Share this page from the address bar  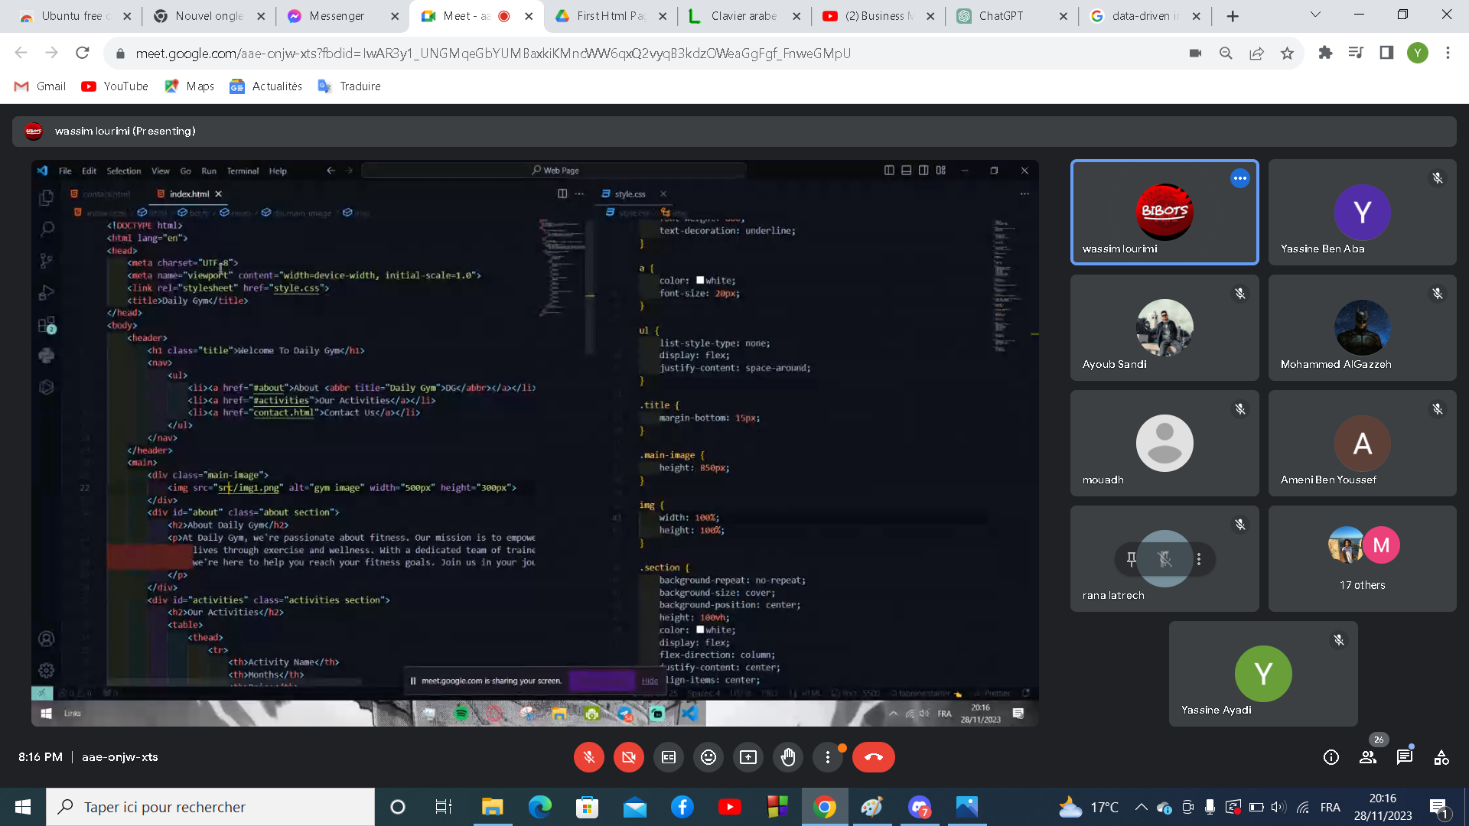(x=1256, y=54)
